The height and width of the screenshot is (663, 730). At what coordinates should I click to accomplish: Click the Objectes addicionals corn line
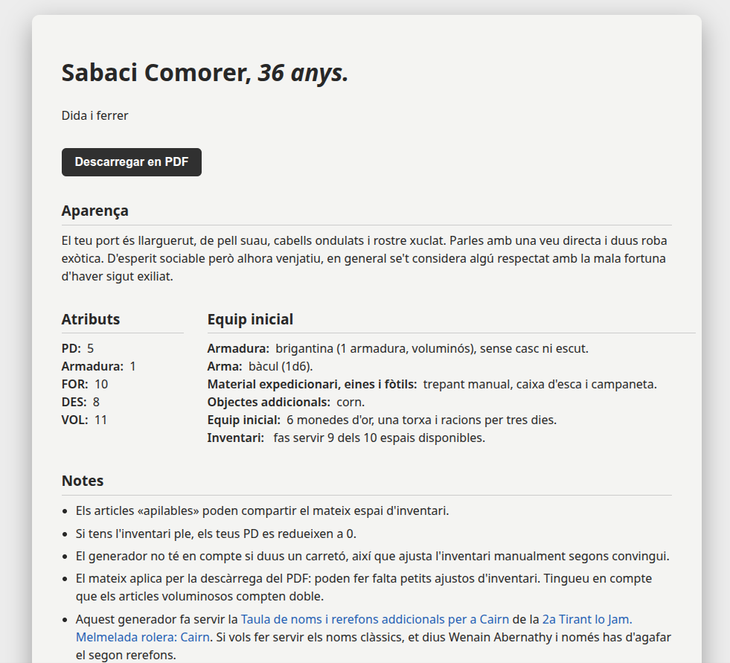pyautogui.click(x=286, y=402)
